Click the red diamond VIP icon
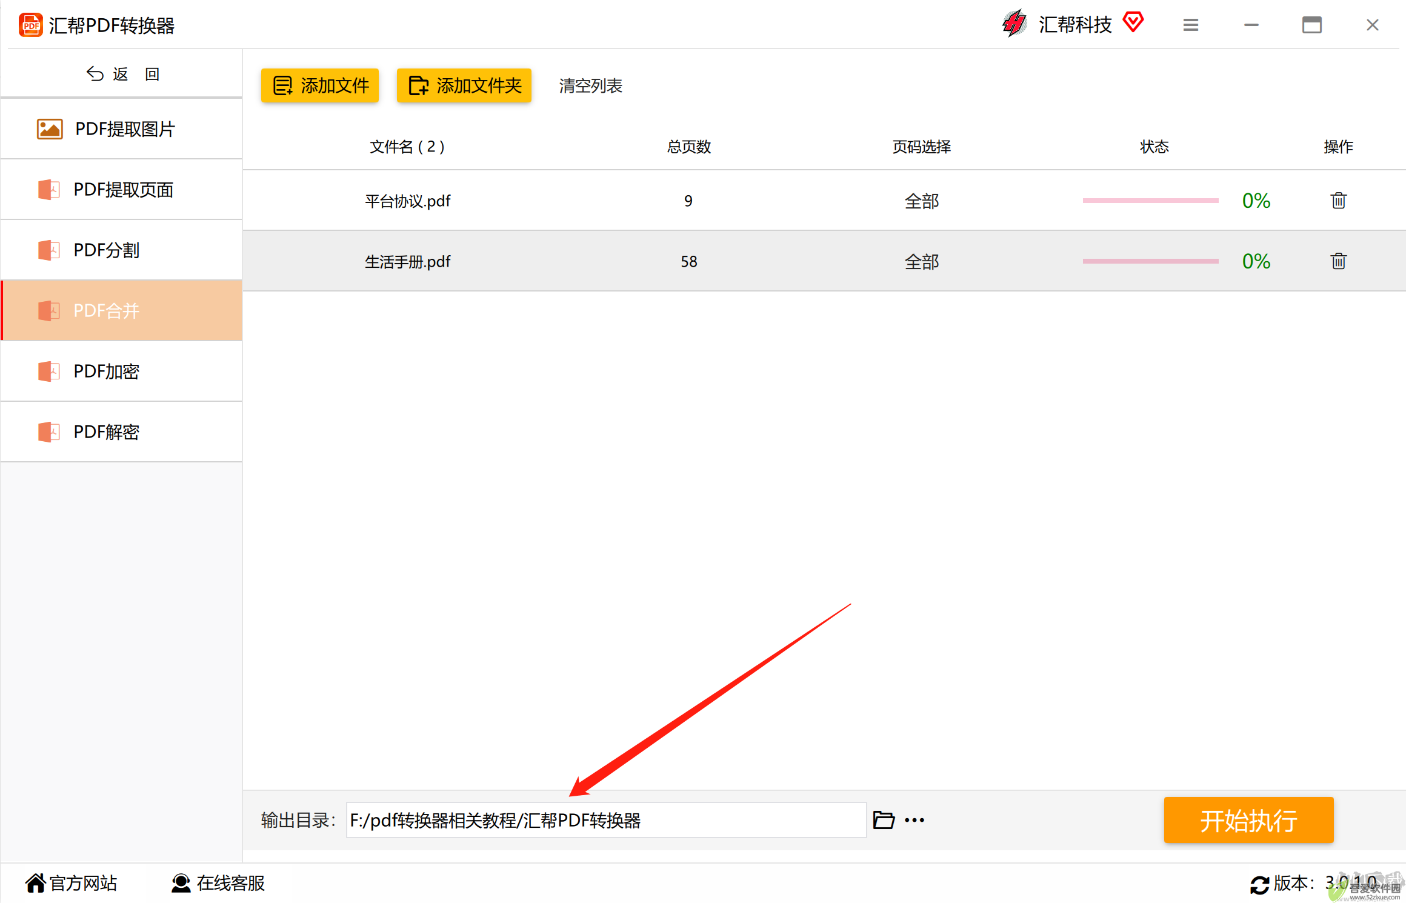The width and height of the screenshot is (1406, 903). 1133,22
